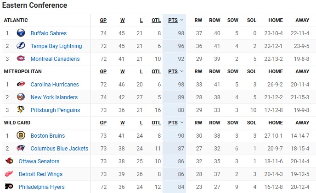This screenshot has height=193, width=316.
Task: Click the Ottawa Senators logo
Action: pyautogui.click(x=9, y=161)
